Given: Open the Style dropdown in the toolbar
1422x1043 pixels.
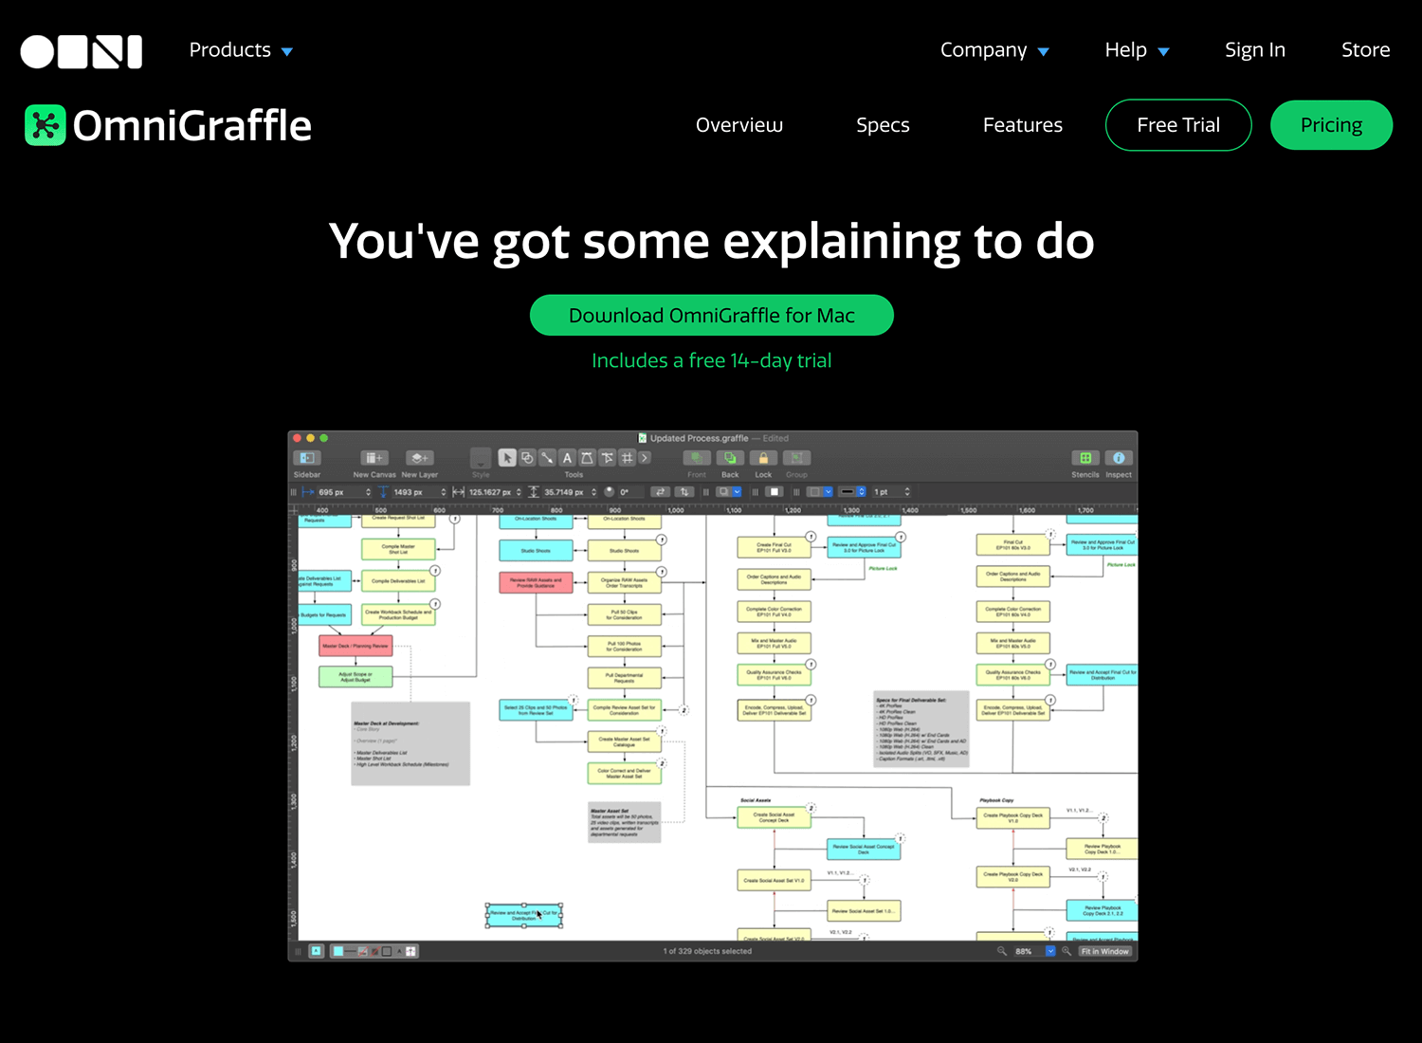Looking at the screenshot, I should coord(481,458).
